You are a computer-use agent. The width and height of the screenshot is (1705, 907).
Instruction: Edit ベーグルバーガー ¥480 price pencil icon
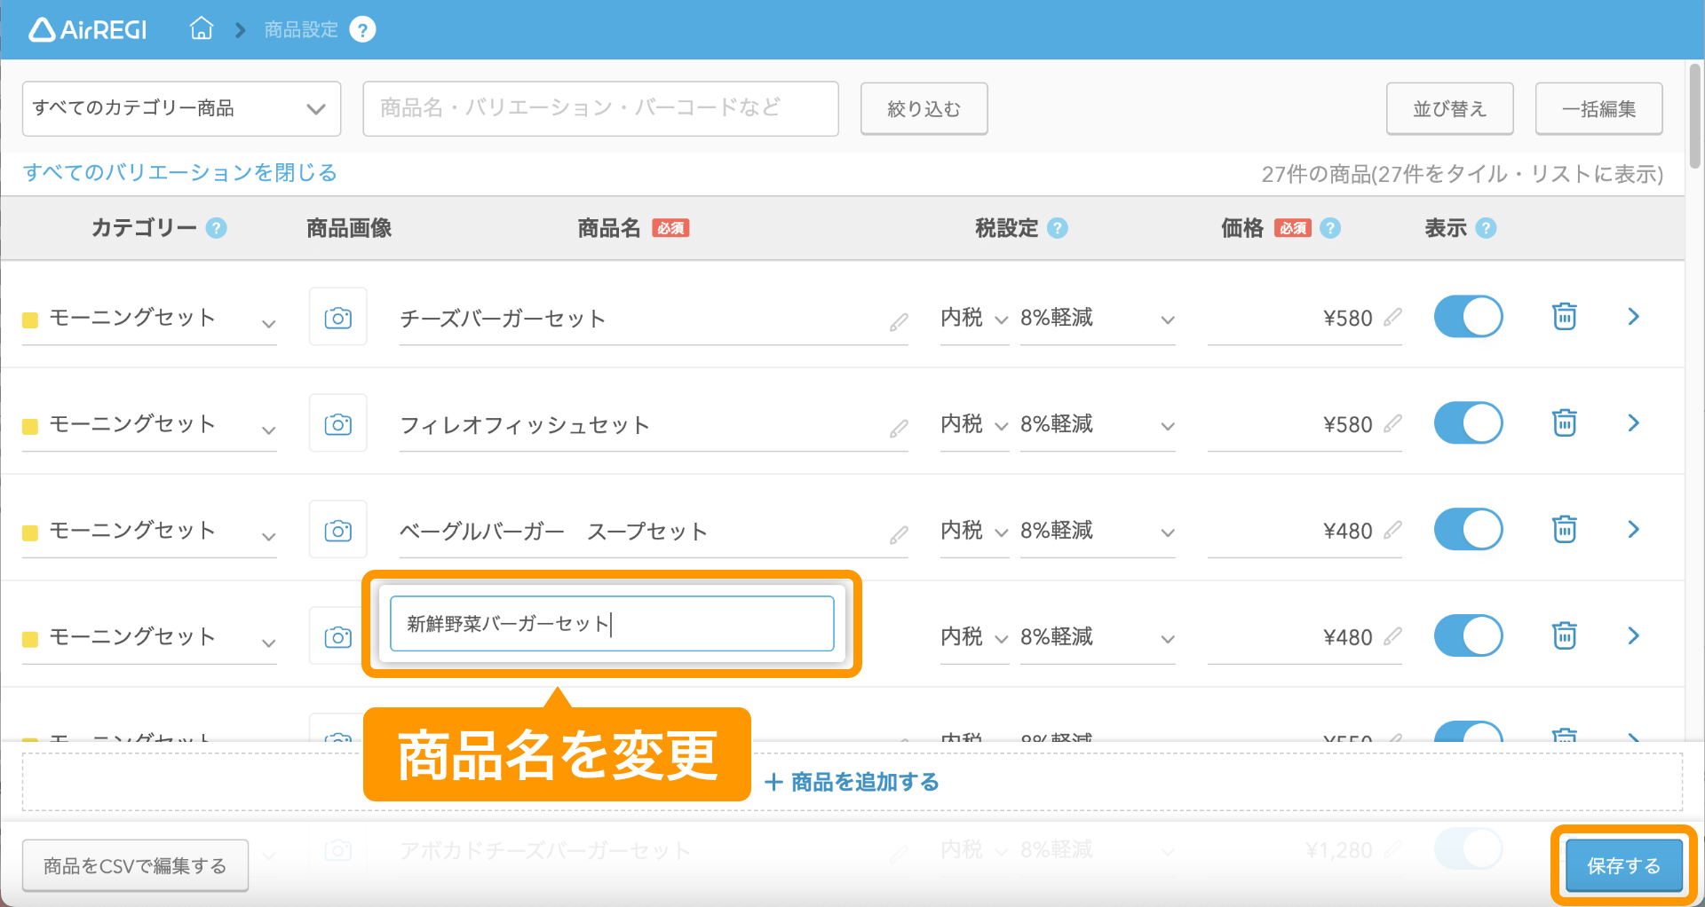[1392, 530]
